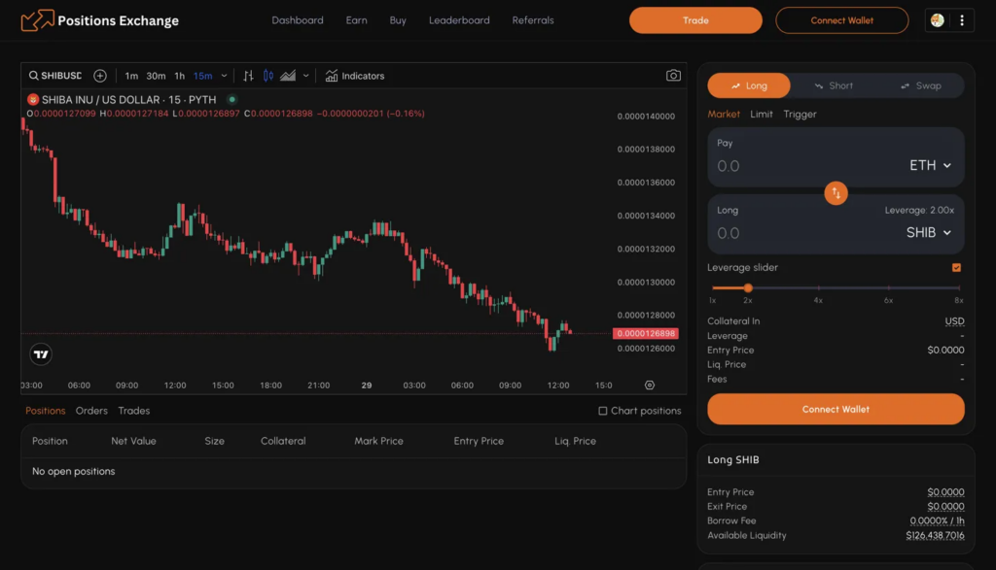
Task: Click the Shiba Inu coin icon in chart title
Action: point(33,100)
